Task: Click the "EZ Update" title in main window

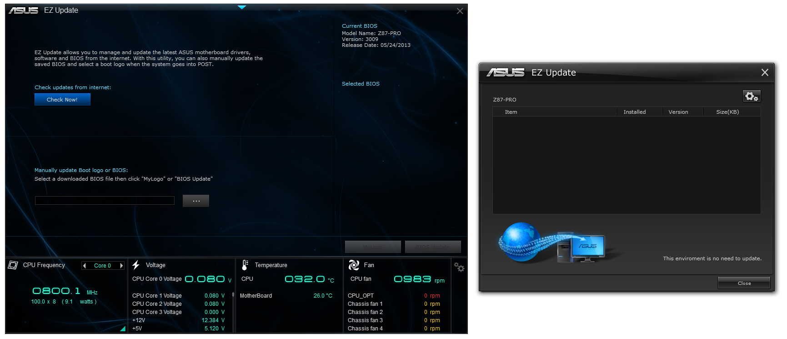Action: click(x=61, y=10)
